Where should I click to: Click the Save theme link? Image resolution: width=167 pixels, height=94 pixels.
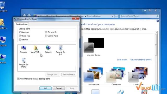point(122,60)
